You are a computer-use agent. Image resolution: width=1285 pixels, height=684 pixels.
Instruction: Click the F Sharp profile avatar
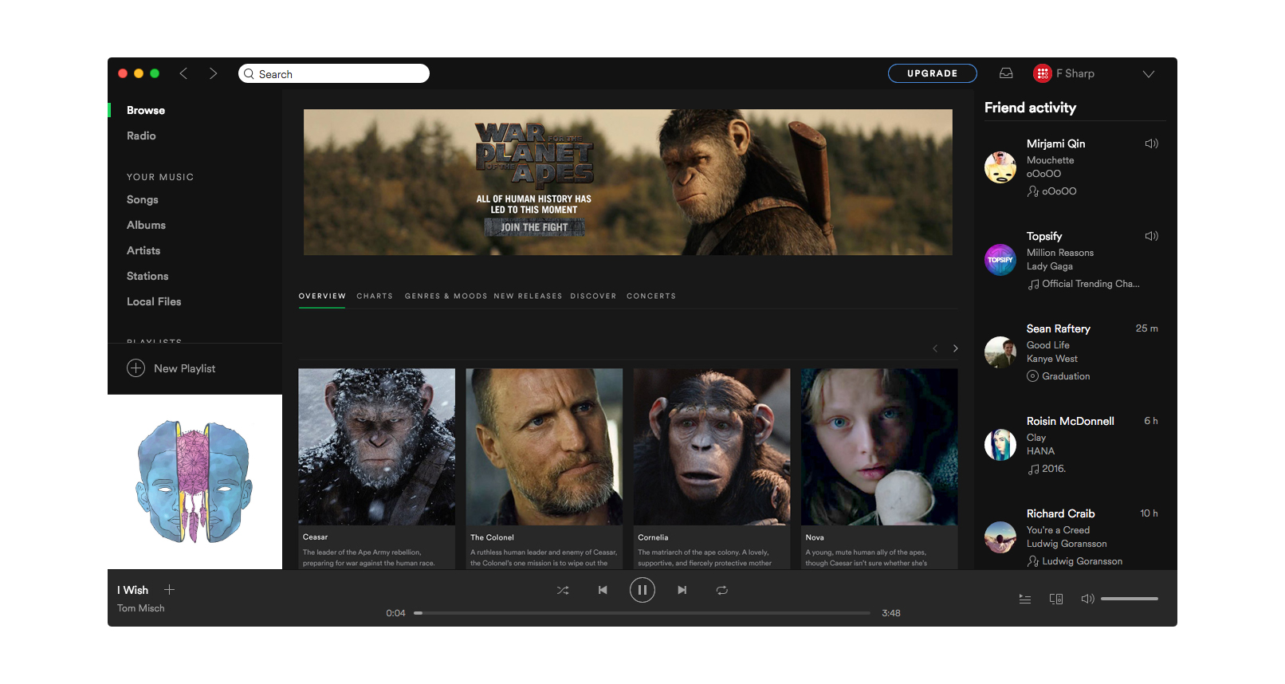pos(1042,73)
